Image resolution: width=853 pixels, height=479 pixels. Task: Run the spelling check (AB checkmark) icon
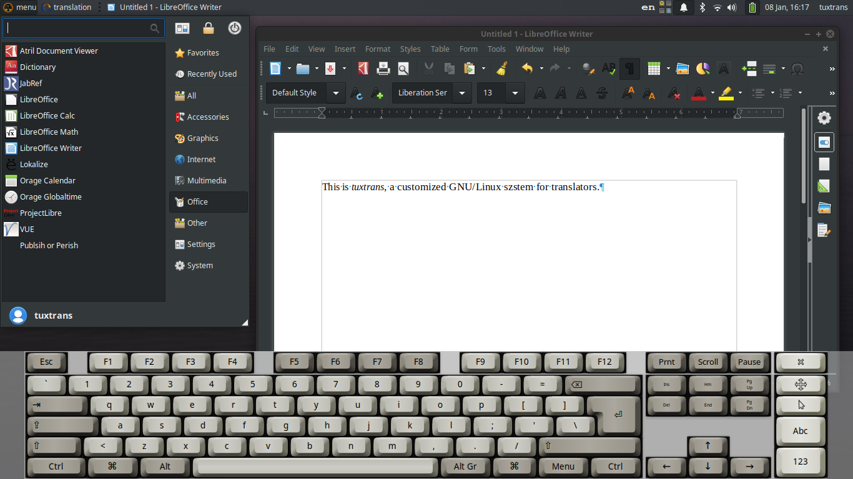[x=608, y=68]
